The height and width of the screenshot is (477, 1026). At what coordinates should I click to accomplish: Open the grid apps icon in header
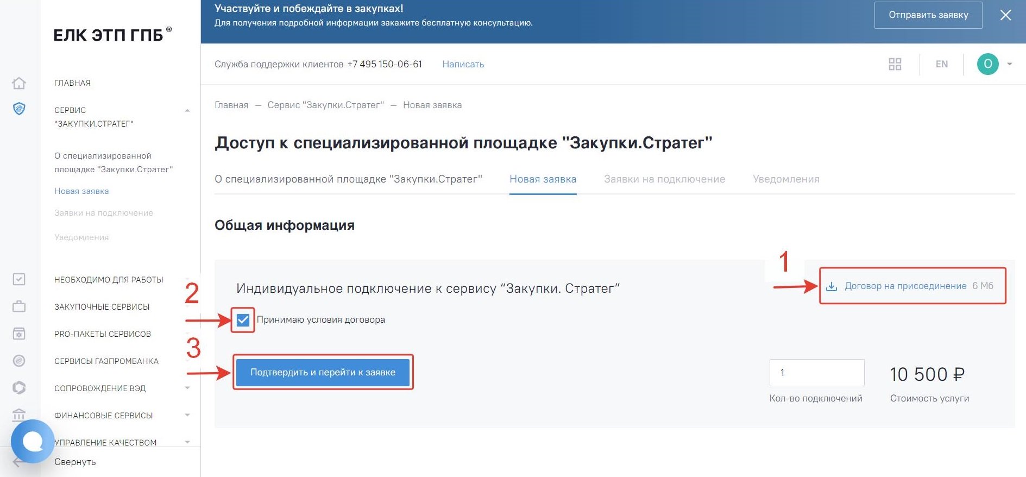[895, 64]
